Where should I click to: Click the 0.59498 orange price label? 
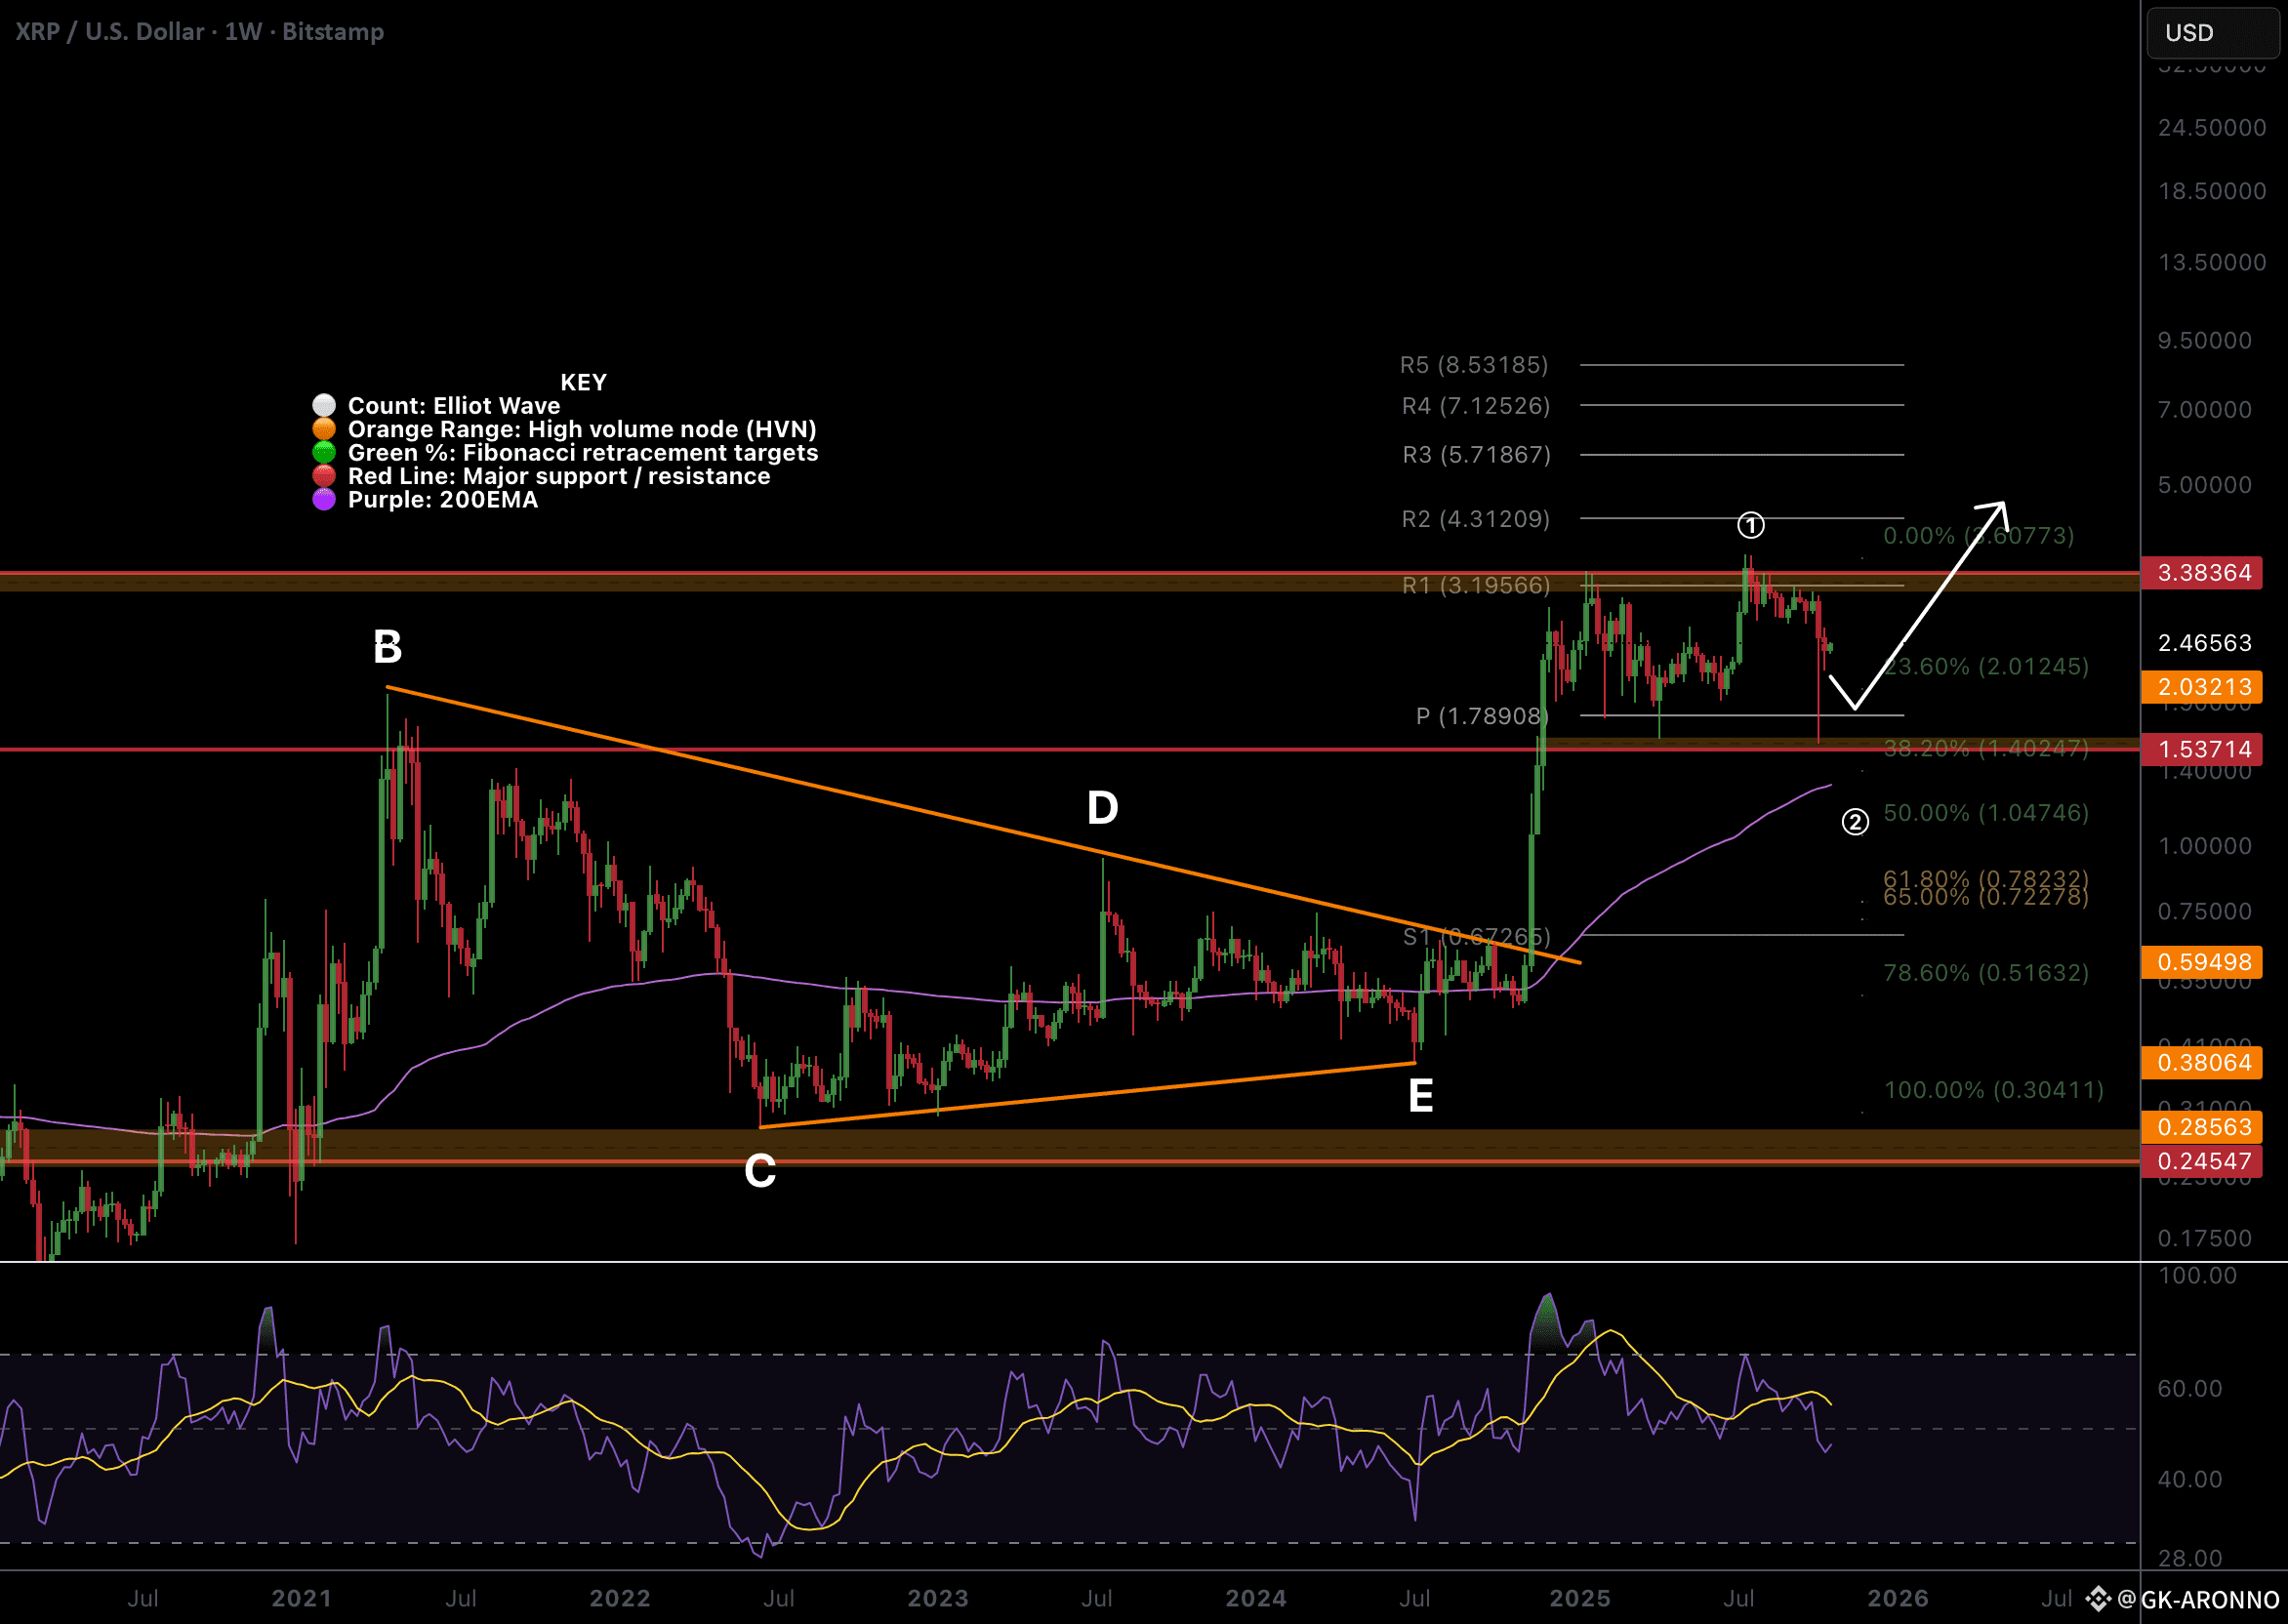coord(2201,962)
